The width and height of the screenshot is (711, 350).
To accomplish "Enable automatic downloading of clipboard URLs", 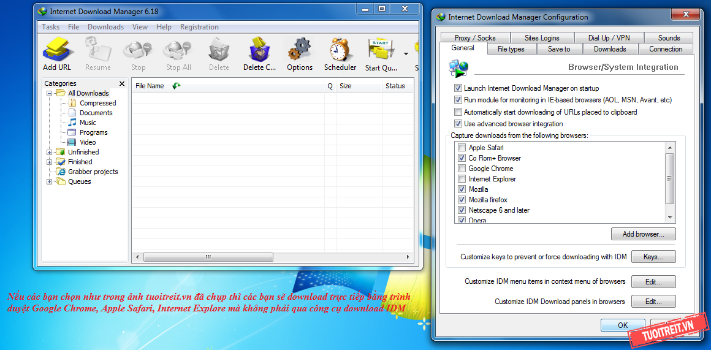I will [x=458, y=112].
